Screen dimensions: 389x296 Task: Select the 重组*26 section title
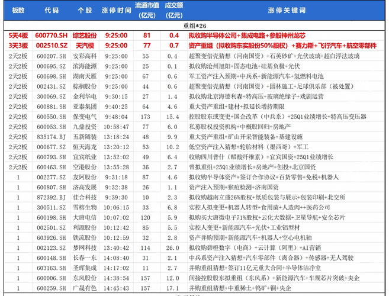click(x=195, y=26)
